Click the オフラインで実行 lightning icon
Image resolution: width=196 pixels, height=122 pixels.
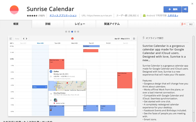(144, 38)
